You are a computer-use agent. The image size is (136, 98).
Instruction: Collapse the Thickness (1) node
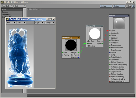click(79, 38)
